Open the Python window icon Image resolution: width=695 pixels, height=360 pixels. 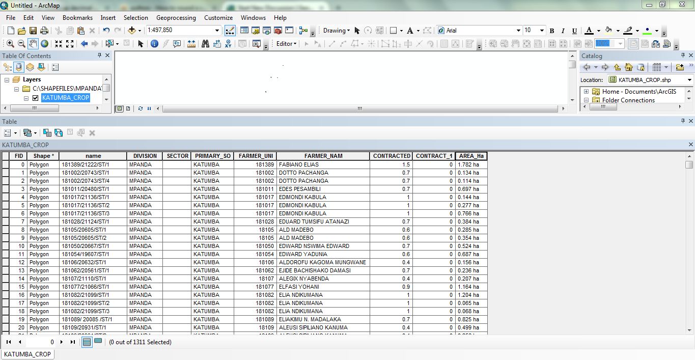tap(289, 31)
